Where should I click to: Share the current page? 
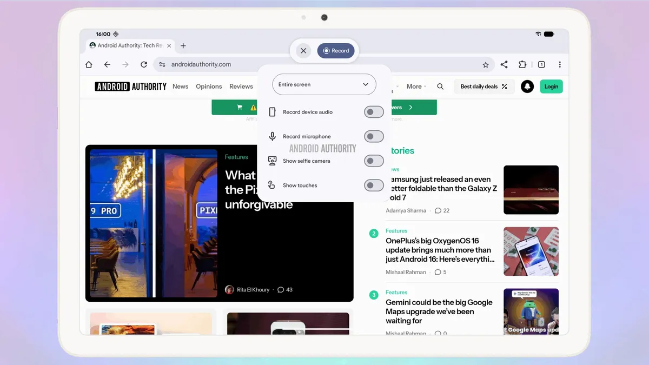504,64
